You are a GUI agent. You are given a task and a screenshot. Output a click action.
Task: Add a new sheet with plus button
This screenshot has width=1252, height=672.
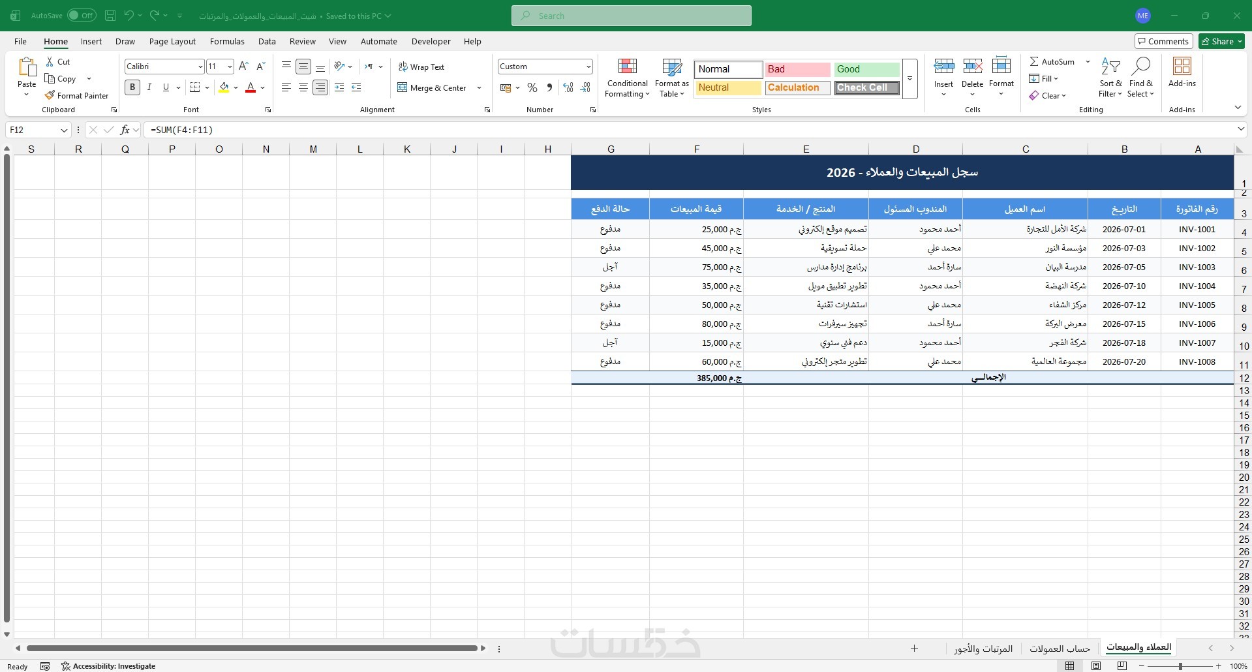point(914,648)
